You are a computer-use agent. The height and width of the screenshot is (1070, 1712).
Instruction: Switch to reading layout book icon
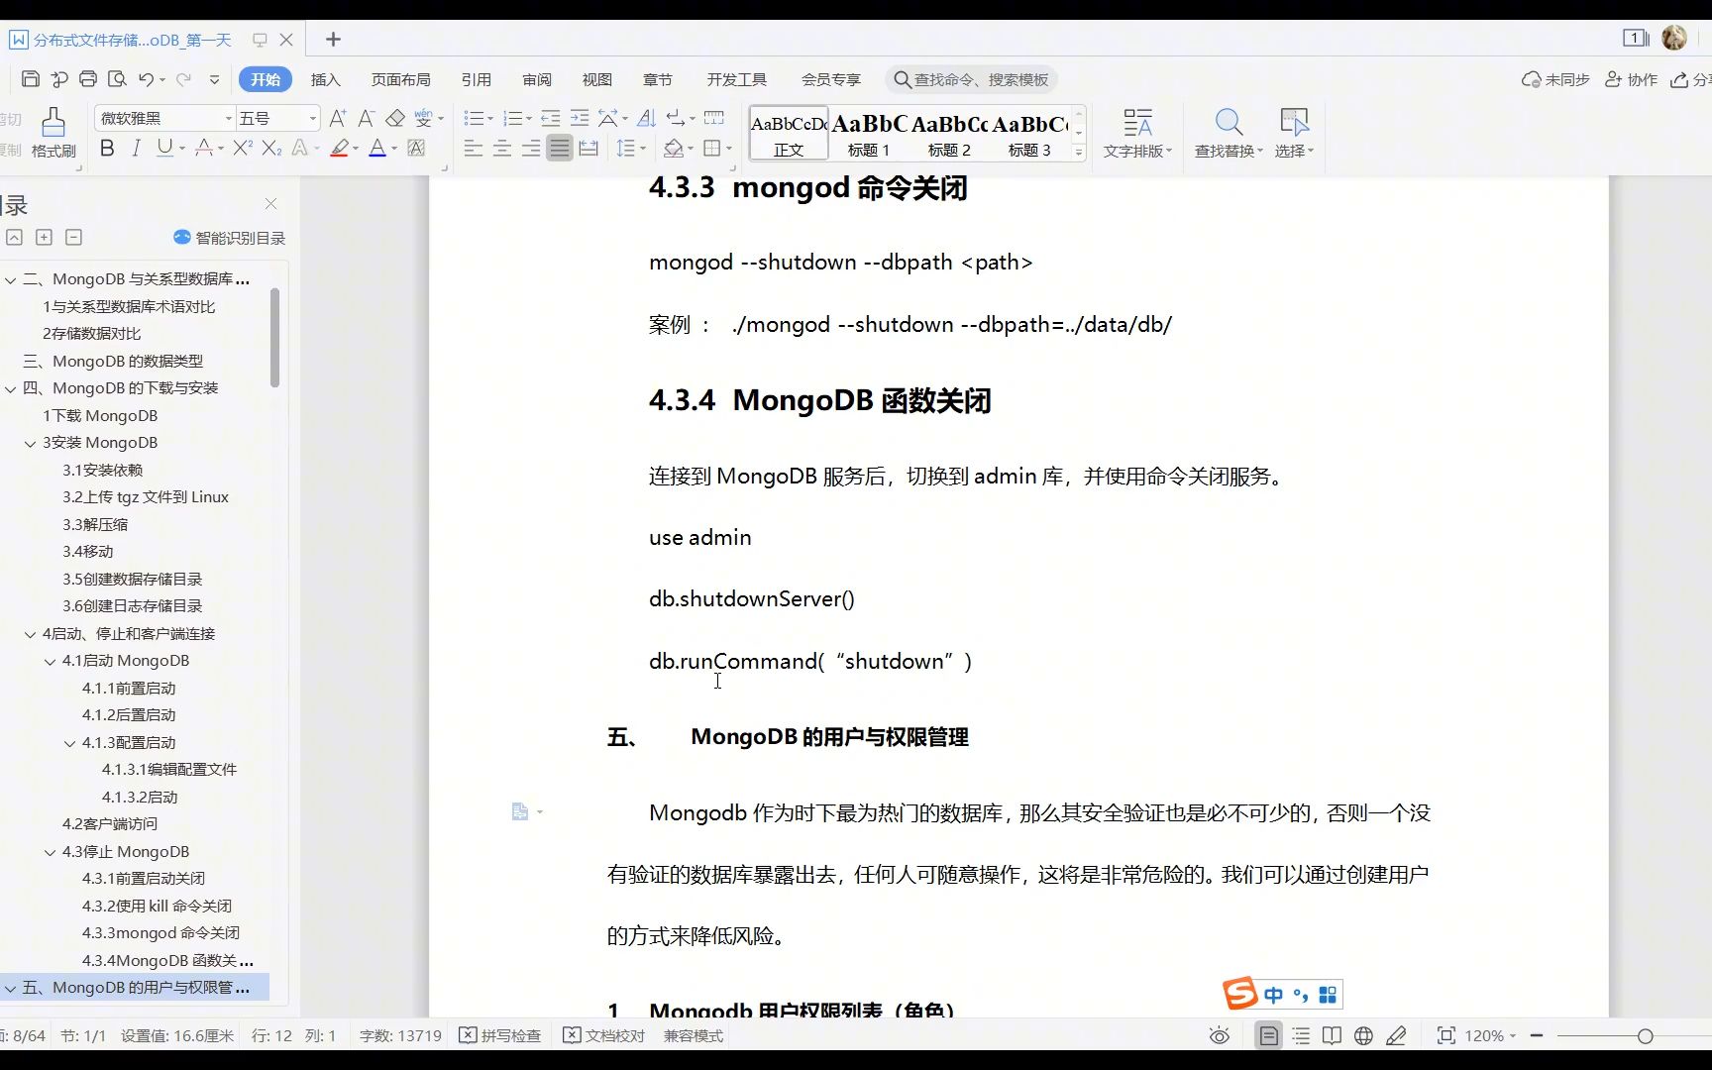1333,1036
